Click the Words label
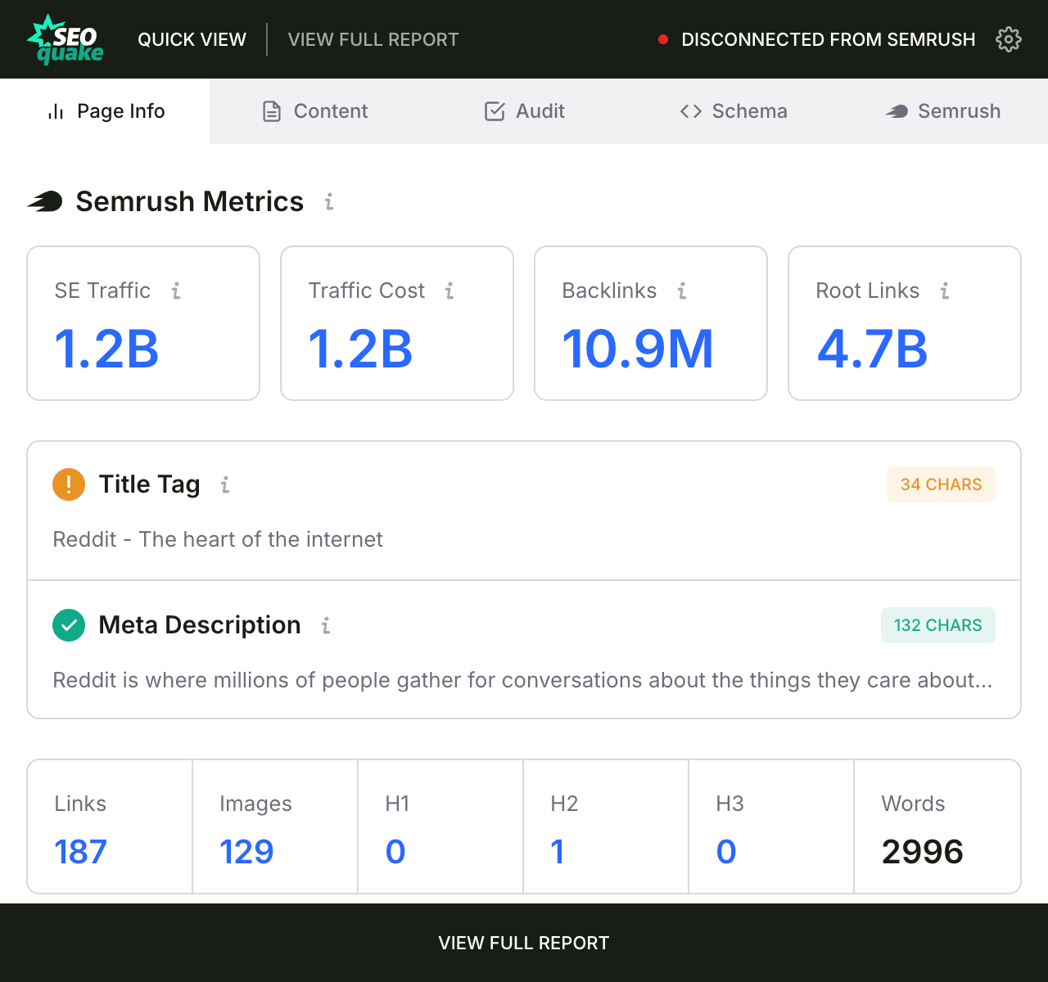1048x982 pixels. (913, 804)
